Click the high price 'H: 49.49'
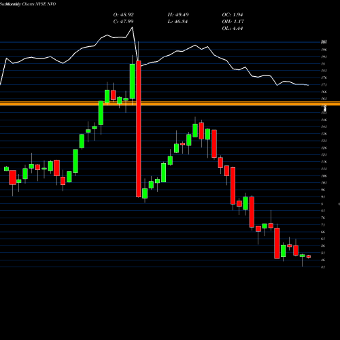Image resolution: width=340 pixels, height=340 pixels. 178,15
